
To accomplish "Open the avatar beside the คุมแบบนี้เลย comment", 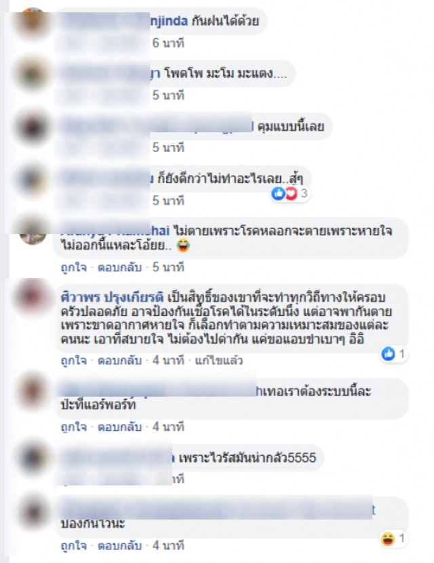I will pyautogui.click(x=33, y=126).
